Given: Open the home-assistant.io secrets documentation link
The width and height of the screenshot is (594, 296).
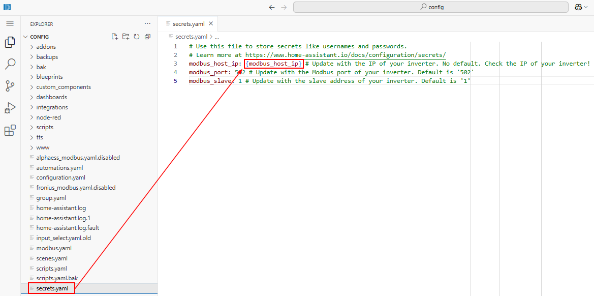Looking at the screenshot, I should [345, 55].
